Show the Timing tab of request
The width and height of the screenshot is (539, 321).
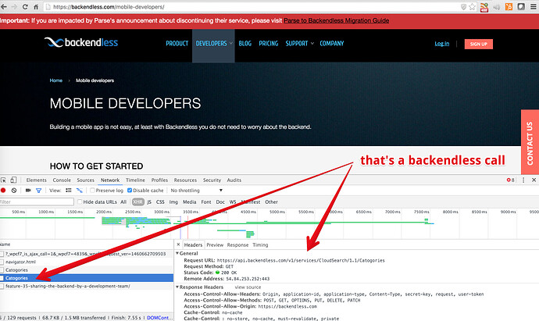coord(260,244)
